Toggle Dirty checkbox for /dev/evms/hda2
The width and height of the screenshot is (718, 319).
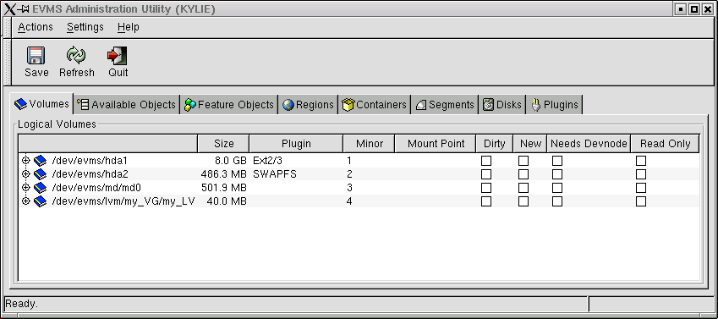click(x=486, y=174)
